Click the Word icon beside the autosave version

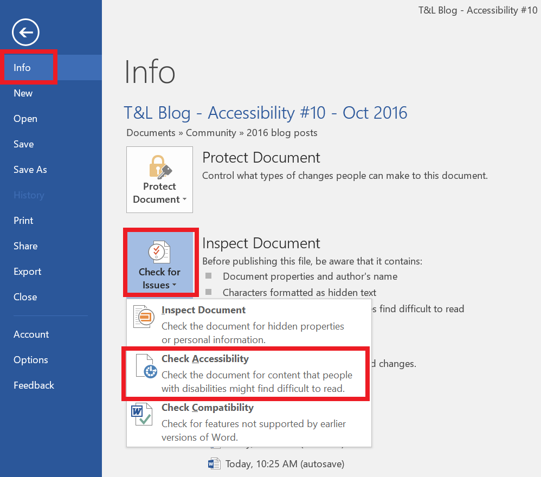click(x=214, y=463)
